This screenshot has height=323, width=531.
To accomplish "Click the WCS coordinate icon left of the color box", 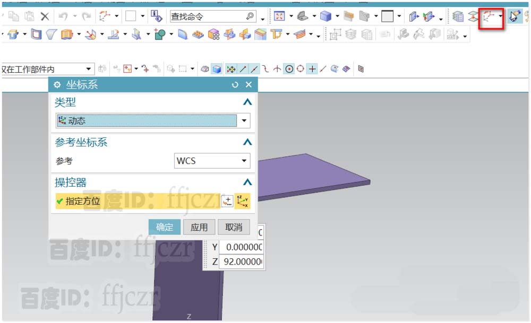I will point(105,16).
